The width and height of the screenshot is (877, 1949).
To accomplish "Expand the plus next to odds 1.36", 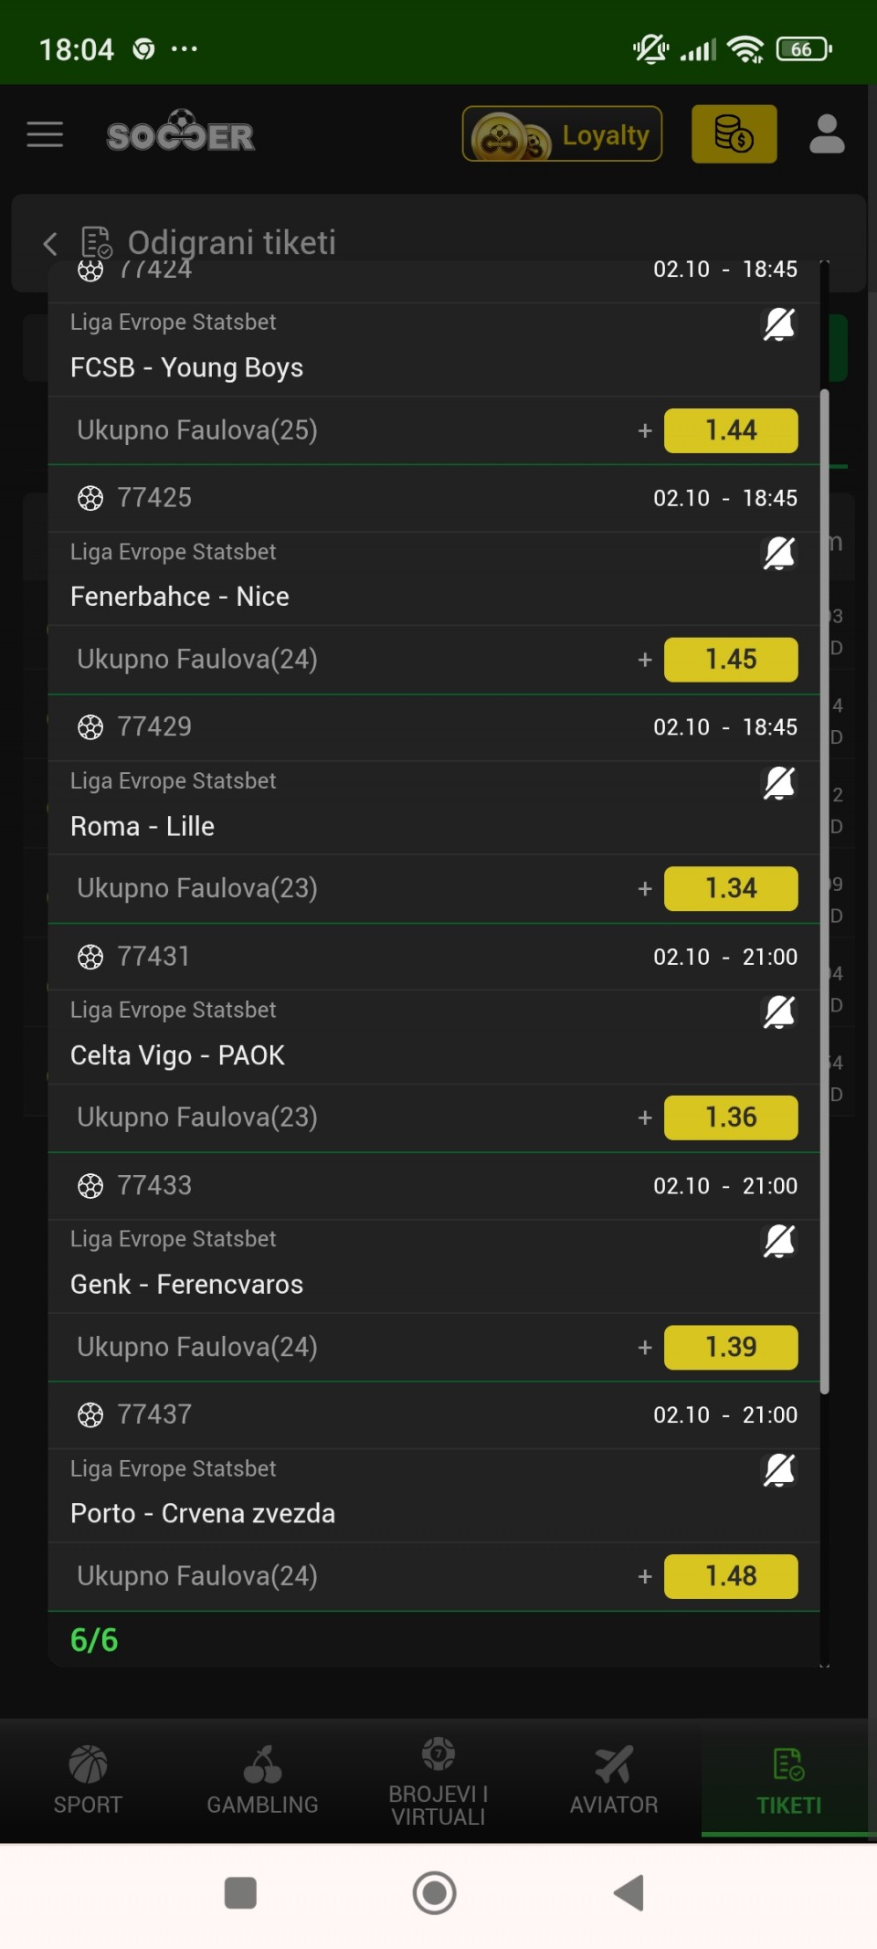I will 645,1118.
